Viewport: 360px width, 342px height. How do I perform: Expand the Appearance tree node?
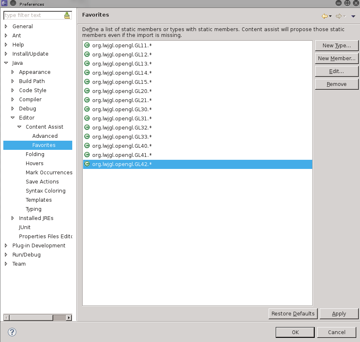(x=12, y=72)
